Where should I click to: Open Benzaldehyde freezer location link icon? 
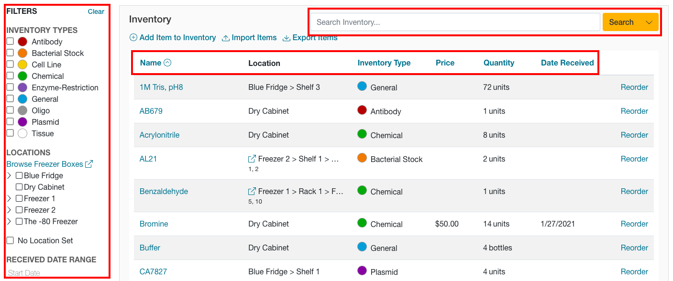[252, 191]
